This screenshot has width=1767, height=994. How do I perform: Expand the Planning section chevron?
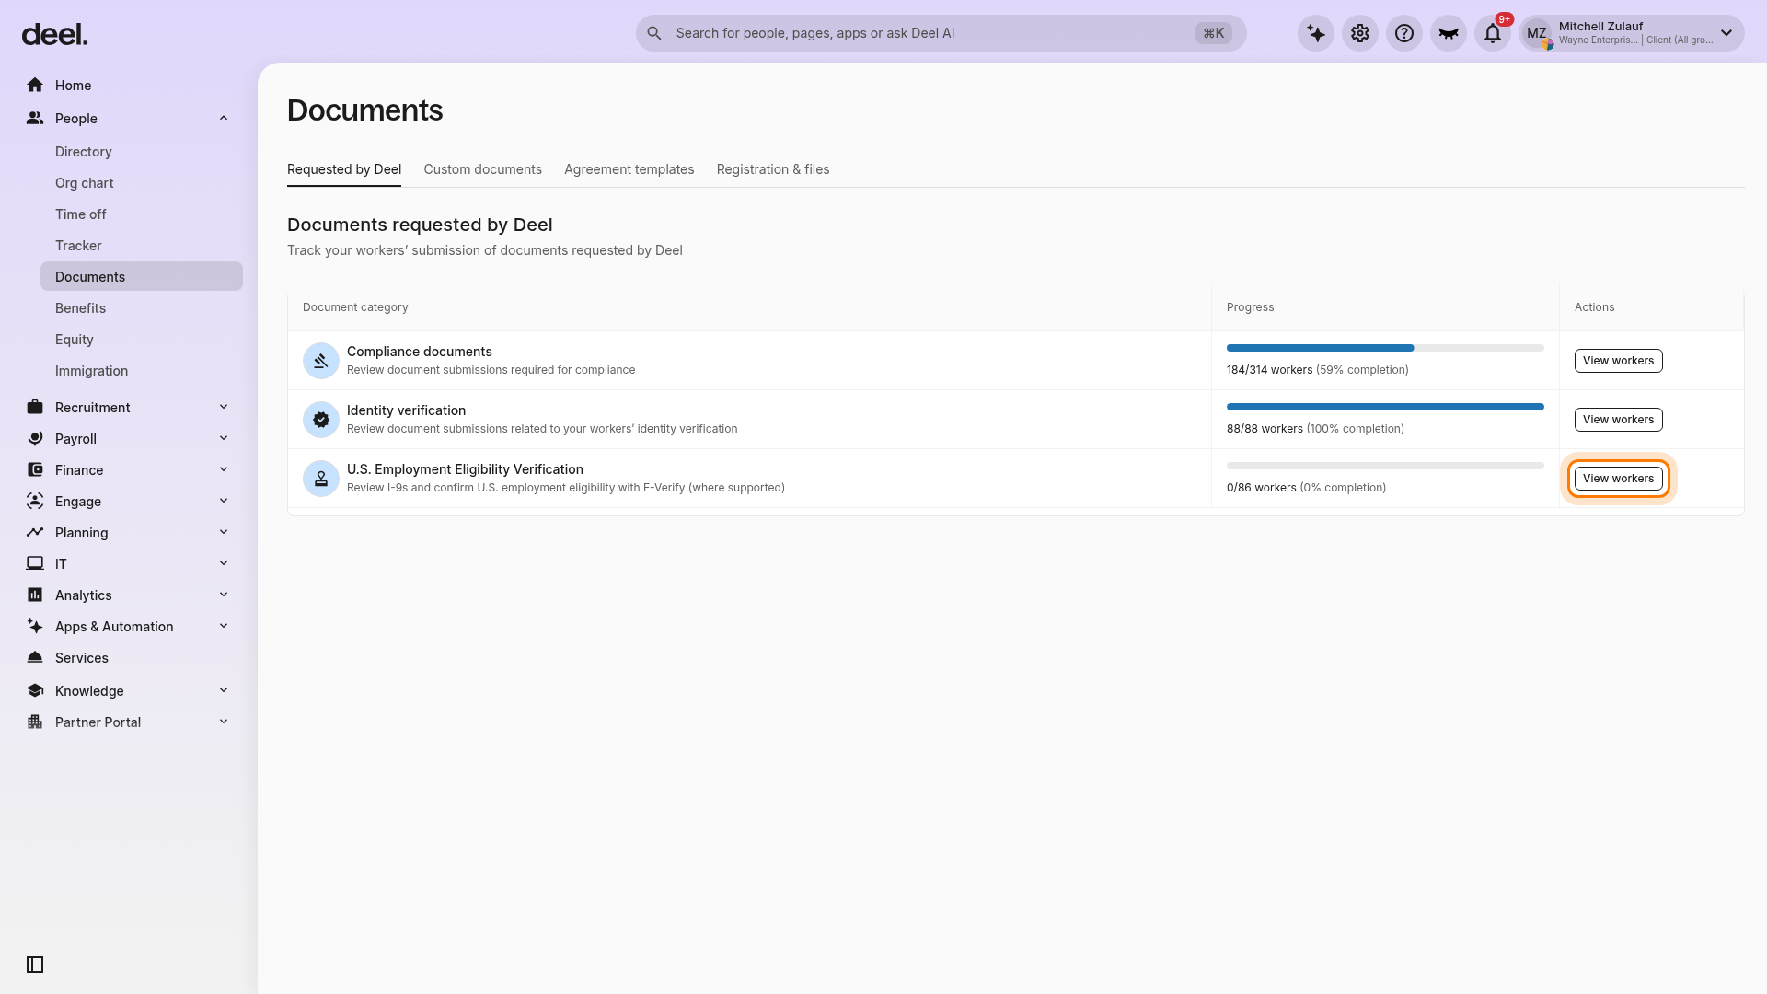224,532
